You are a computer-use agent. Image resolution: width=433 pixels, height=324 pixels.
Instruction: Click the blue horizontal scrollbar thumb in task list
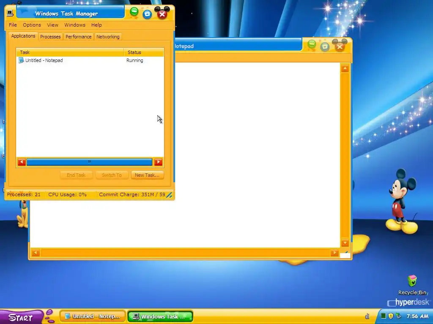[89, 162]
